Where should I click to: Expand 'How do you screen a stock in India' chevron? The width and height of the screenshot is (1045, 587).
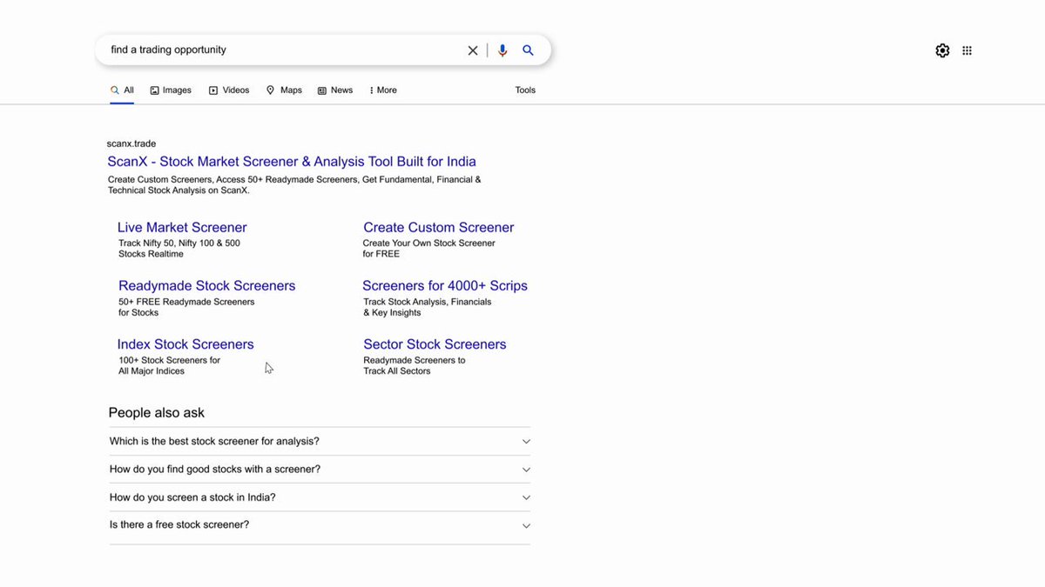526,497
